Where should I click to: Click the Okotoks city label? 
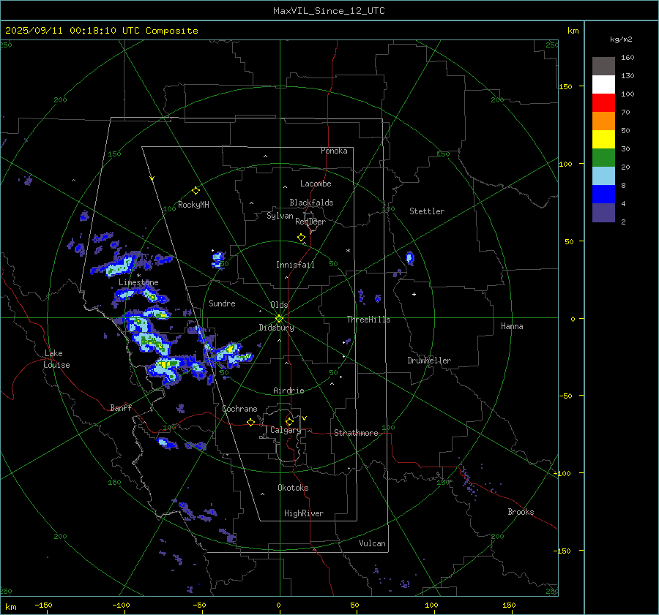coord(293,488)
